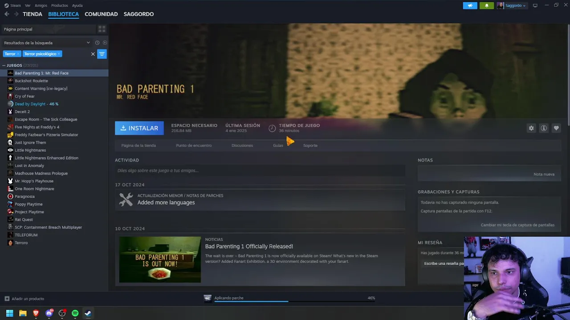This screenshot has width=570, height=320.
Task: Clear all search filters with X
Action: pos(93,54)
